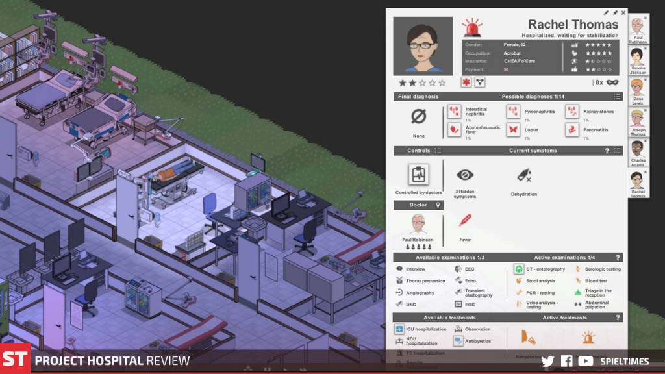Select the Pyelonephritis diagnosis icon
Screen dimensions: 665x374
click(513, 112)
